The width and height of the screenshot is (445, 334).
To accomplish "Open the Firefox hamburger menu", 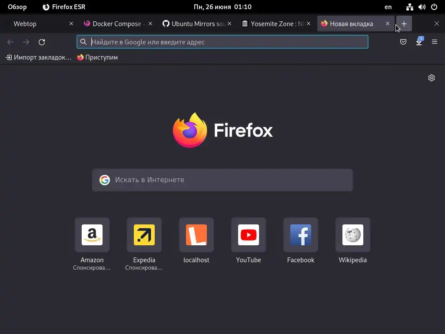I will tap(435, 42).
